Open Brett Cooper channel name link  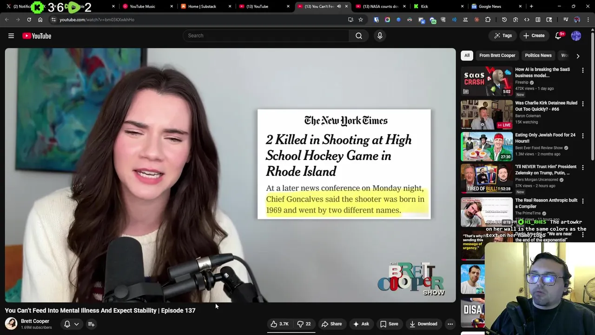click(x=35, y=321)
